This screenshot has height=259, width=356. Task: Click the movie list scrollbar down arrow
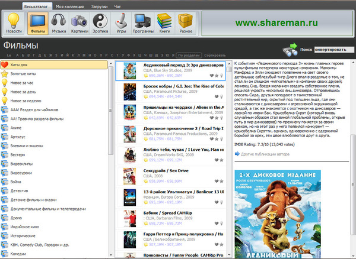pos(229,255)
